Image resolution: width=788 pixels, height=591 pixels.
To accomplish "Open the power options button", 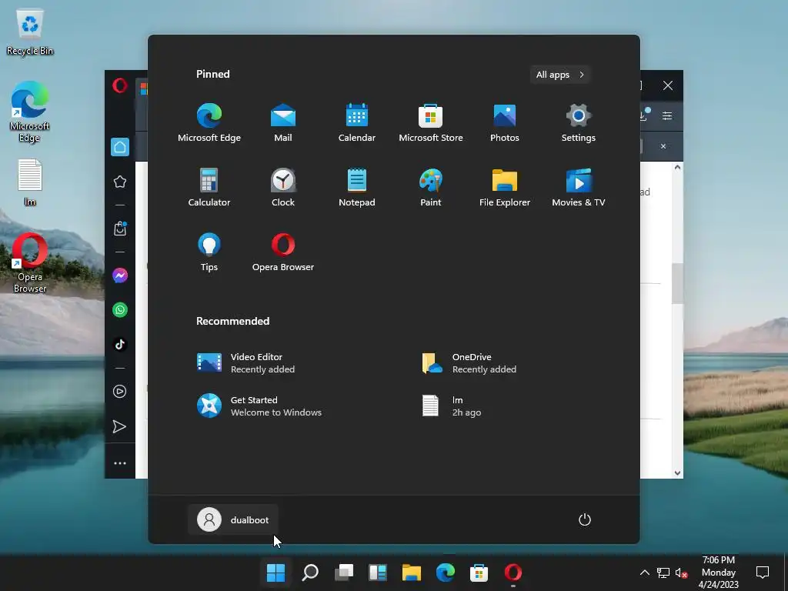I will pos(585,519).
